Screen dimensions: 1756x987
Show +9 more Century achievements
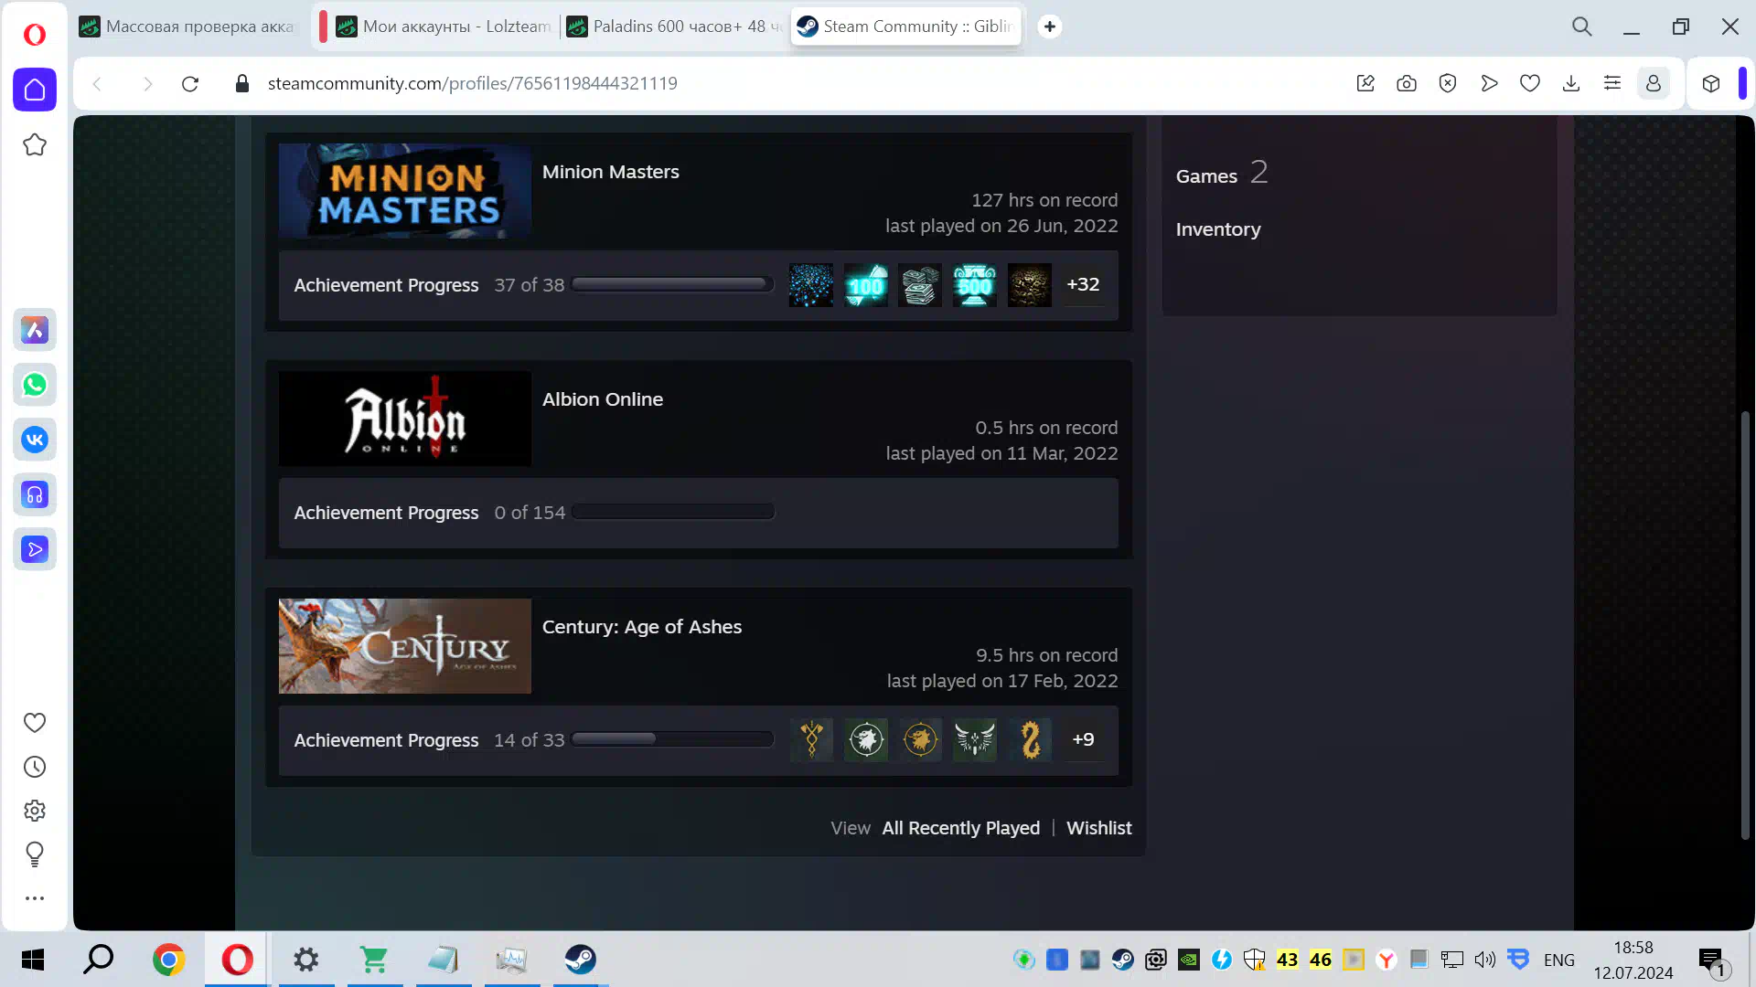(x=1083, y=739)
